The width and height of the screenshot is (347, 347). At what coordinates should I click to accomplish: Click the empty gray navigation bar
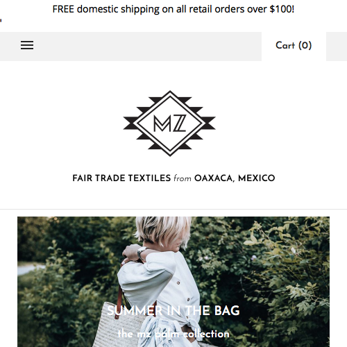pos(148,46)
